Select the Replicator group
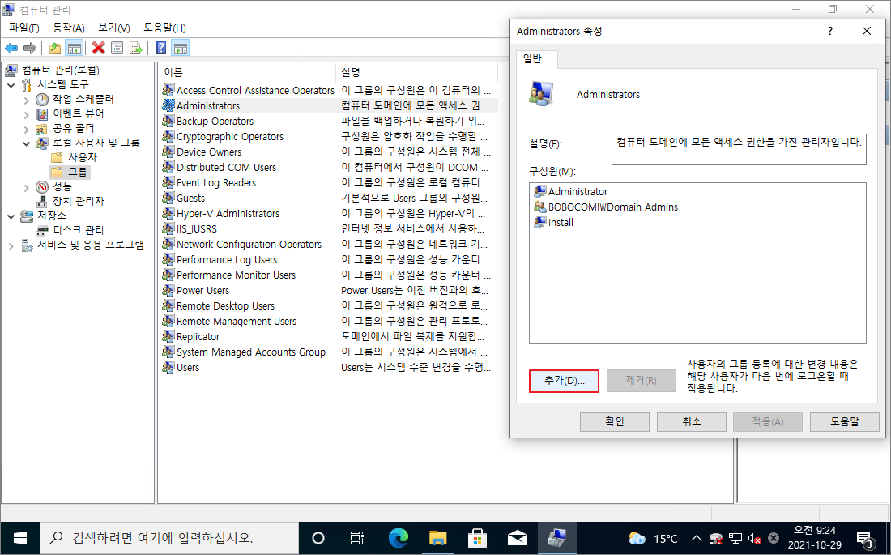This screenshot has height=555, width=891. [x=191, y=336]
